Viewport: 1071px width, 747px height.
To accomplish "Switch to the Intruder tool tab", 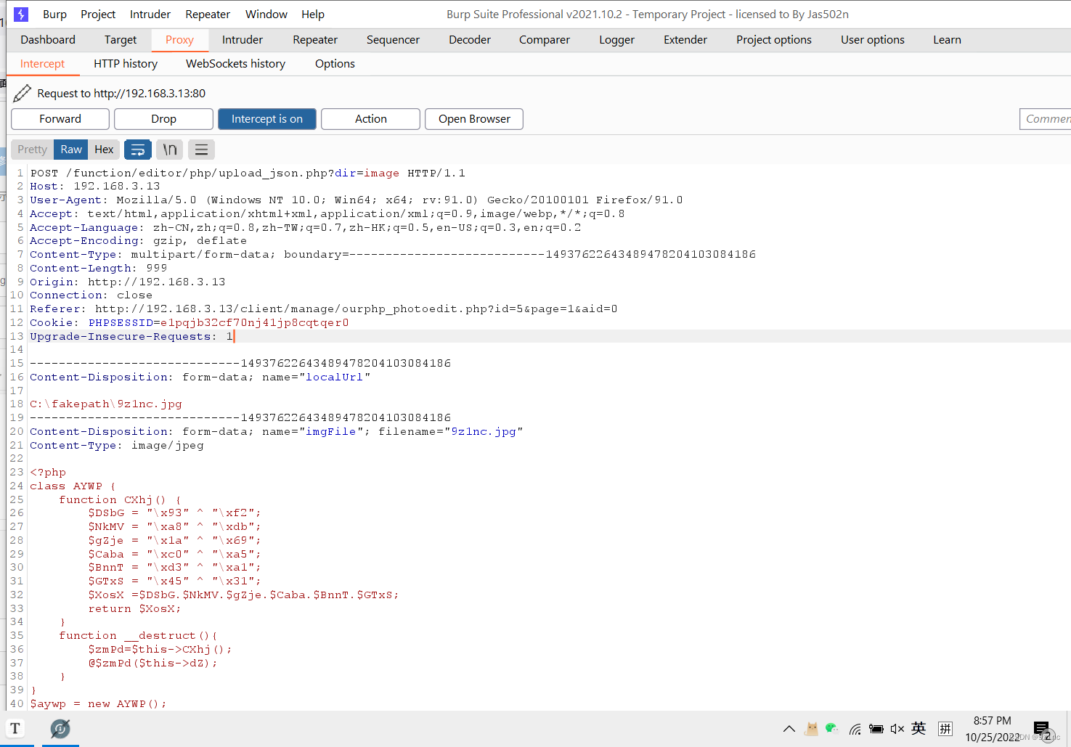I will (243, 40).
